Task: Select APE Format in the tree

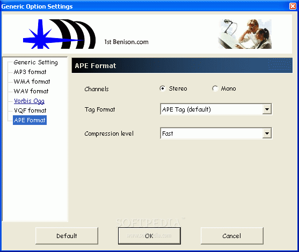Action: pos(30,120)
